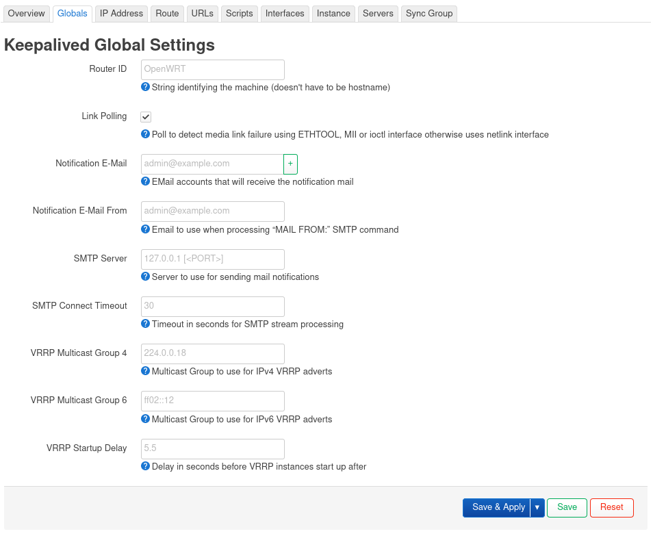Focus the VRRP Startup Delay field
The width and height of the screenshot is (653, 536).
coord(213,448)
